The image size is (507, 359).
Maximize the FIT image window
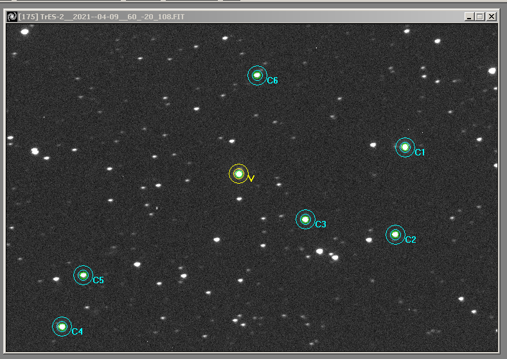480,16
